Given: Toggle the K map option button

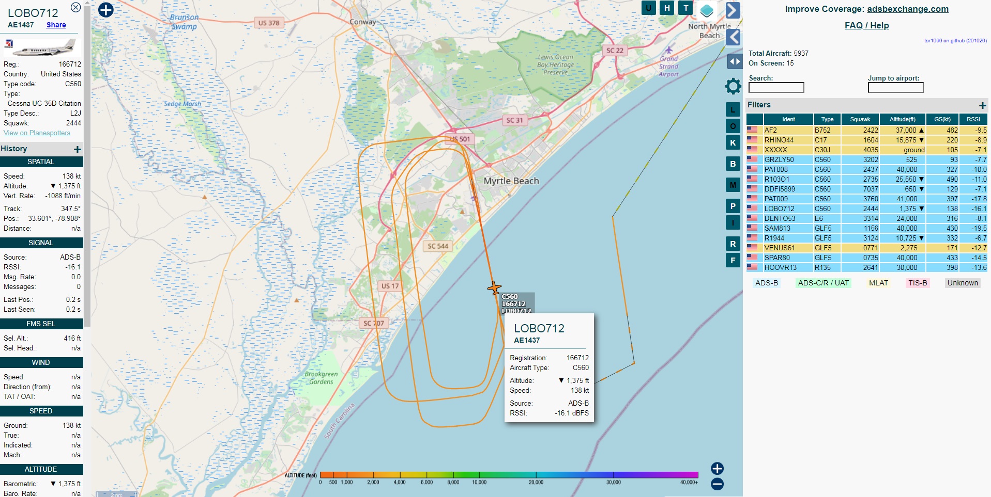Looking at the screenshot, I should click(x=733, y=142).
